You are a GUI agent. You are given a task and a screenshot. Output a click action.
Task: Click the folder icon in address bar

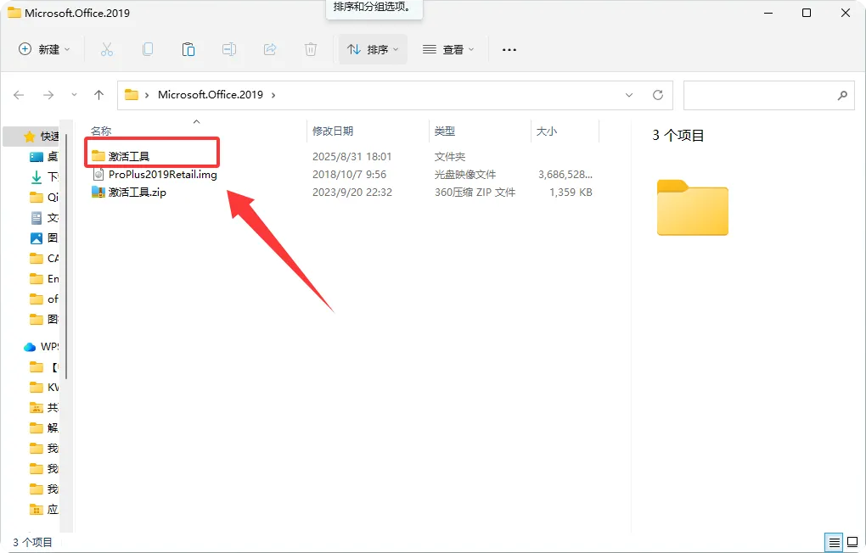[132, 94]
